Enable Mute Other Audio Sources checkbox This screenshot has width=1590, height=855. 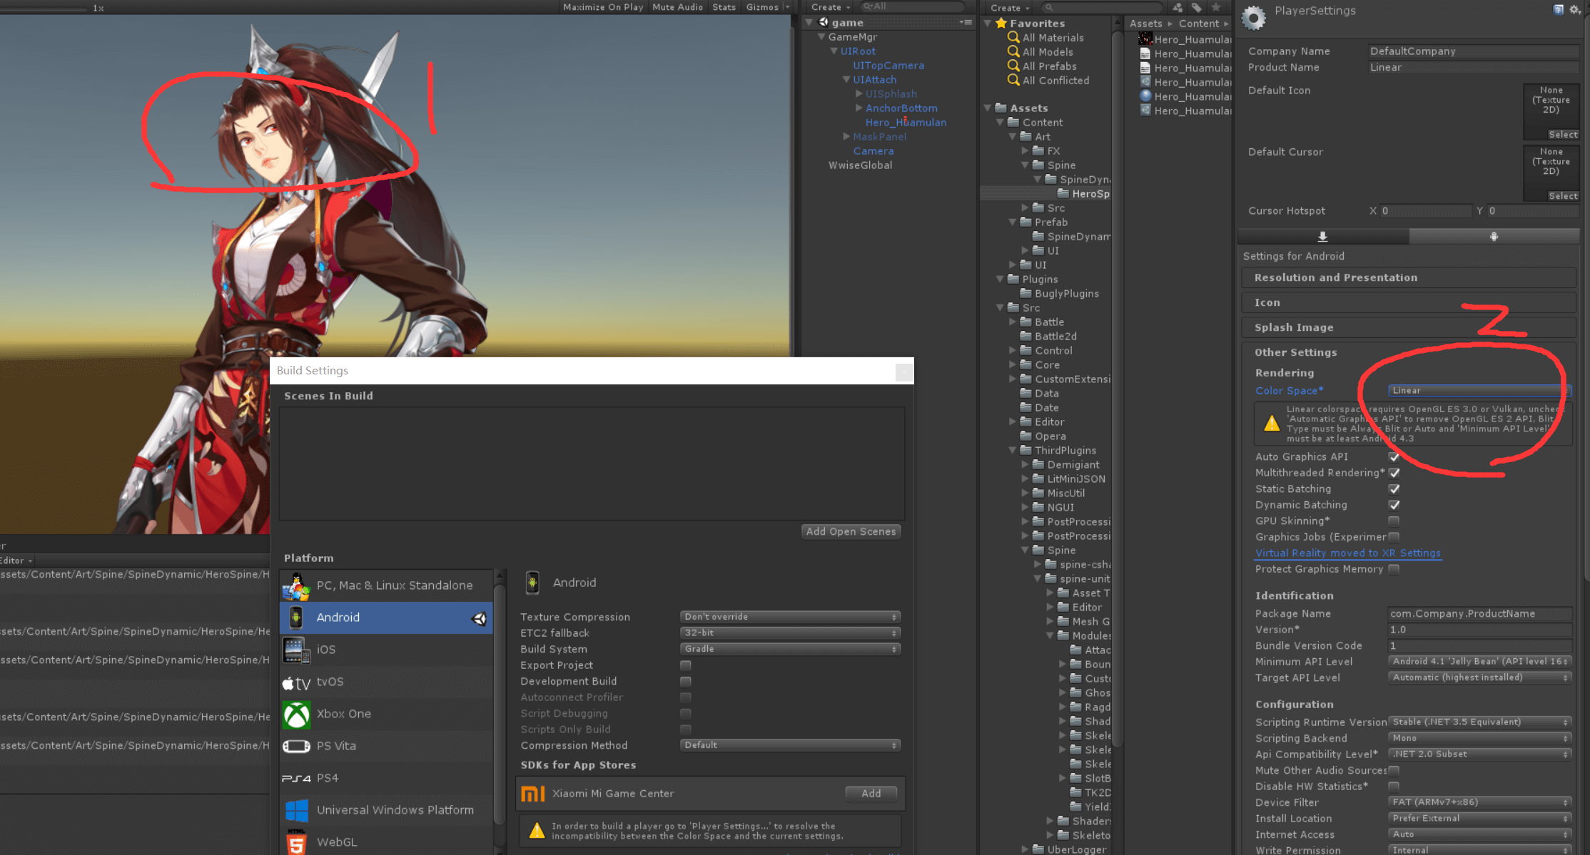1394,771
